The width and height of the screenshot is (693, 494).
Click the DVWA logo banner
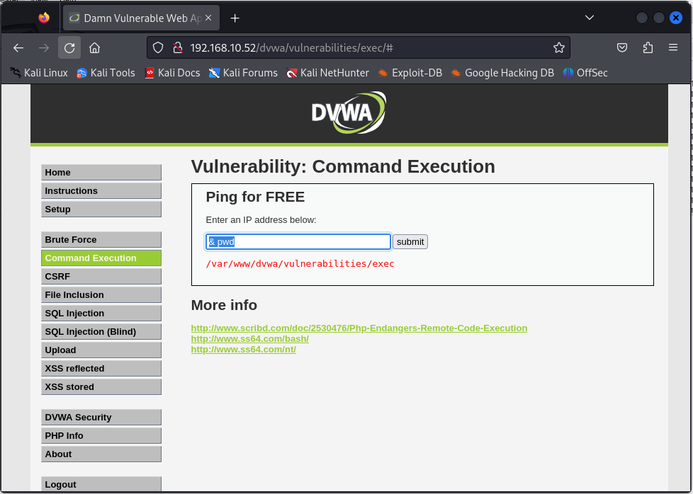click(349, 113)
